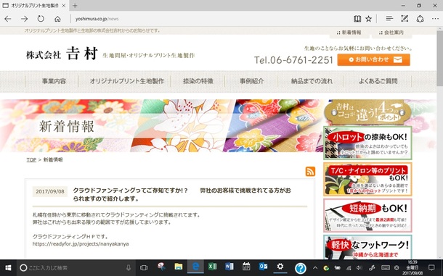Open the Paint app taskbar icon

(x=161, y=267)
